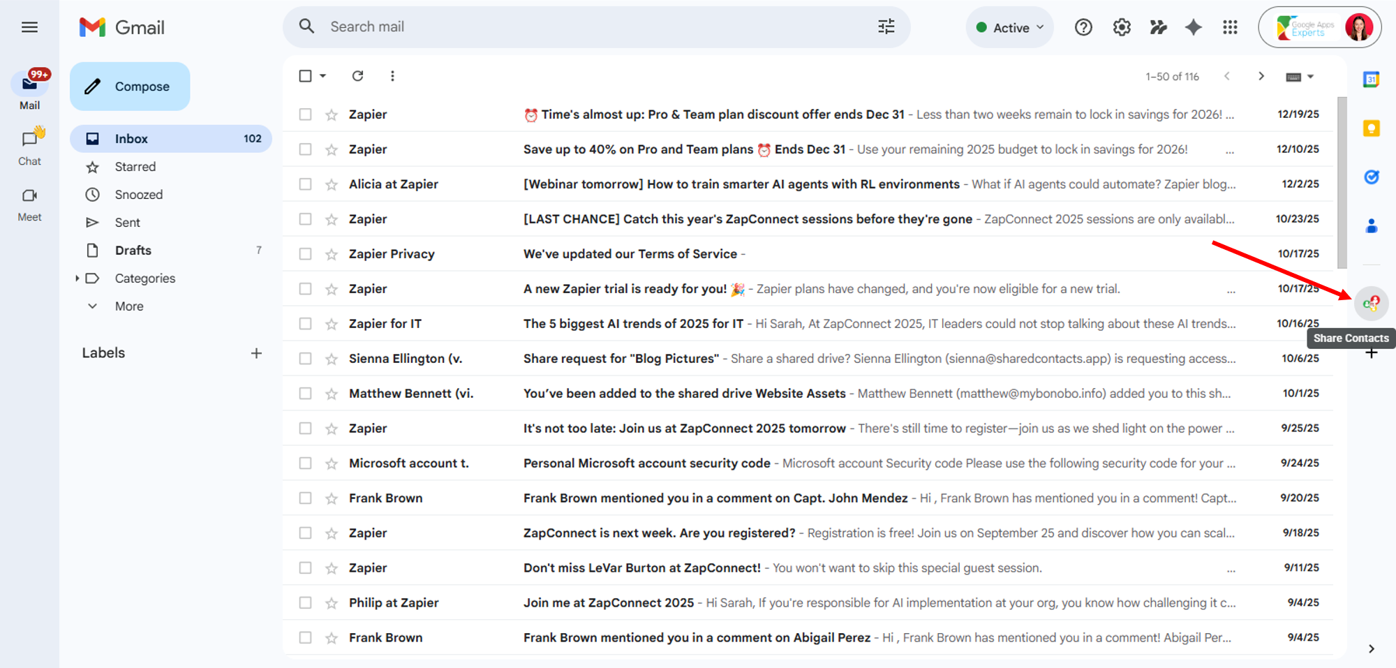The width and height of the screenshot is (1396, 668).
Task: Open the Google apps grid launcher
Action: tap(1230, 27)
